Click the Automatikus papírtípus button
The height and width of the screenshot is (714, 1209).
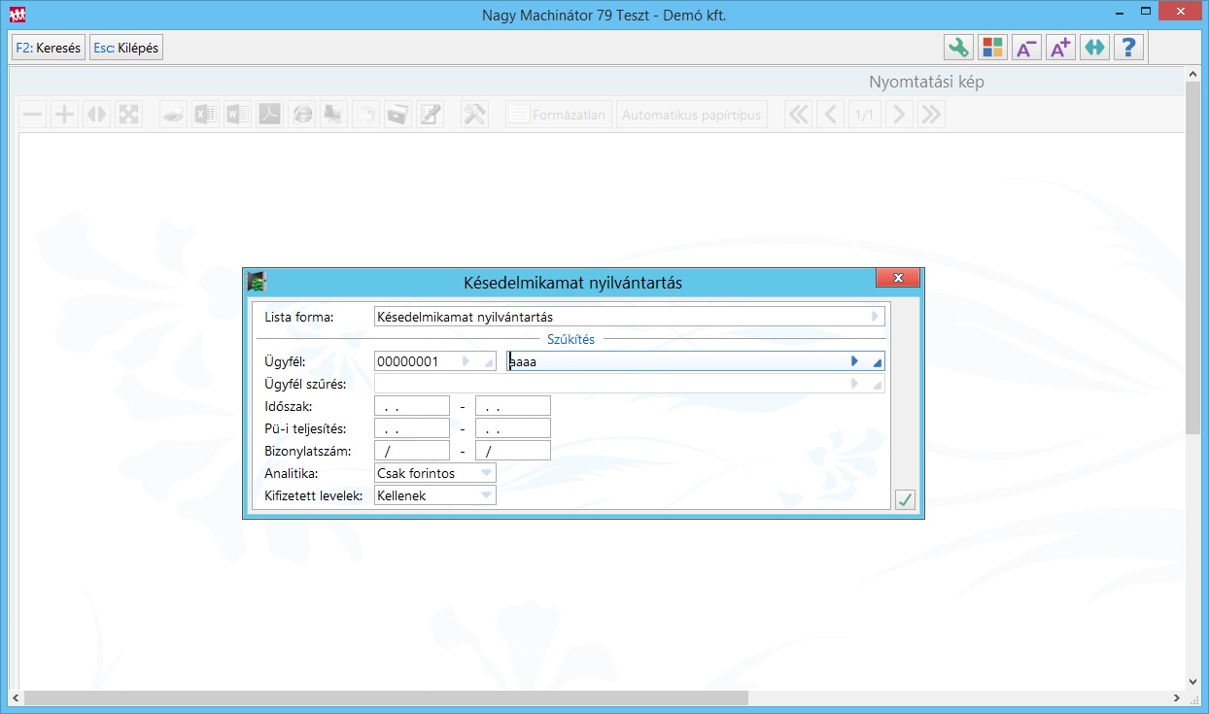pyautogui.click(x=692, y=115)
